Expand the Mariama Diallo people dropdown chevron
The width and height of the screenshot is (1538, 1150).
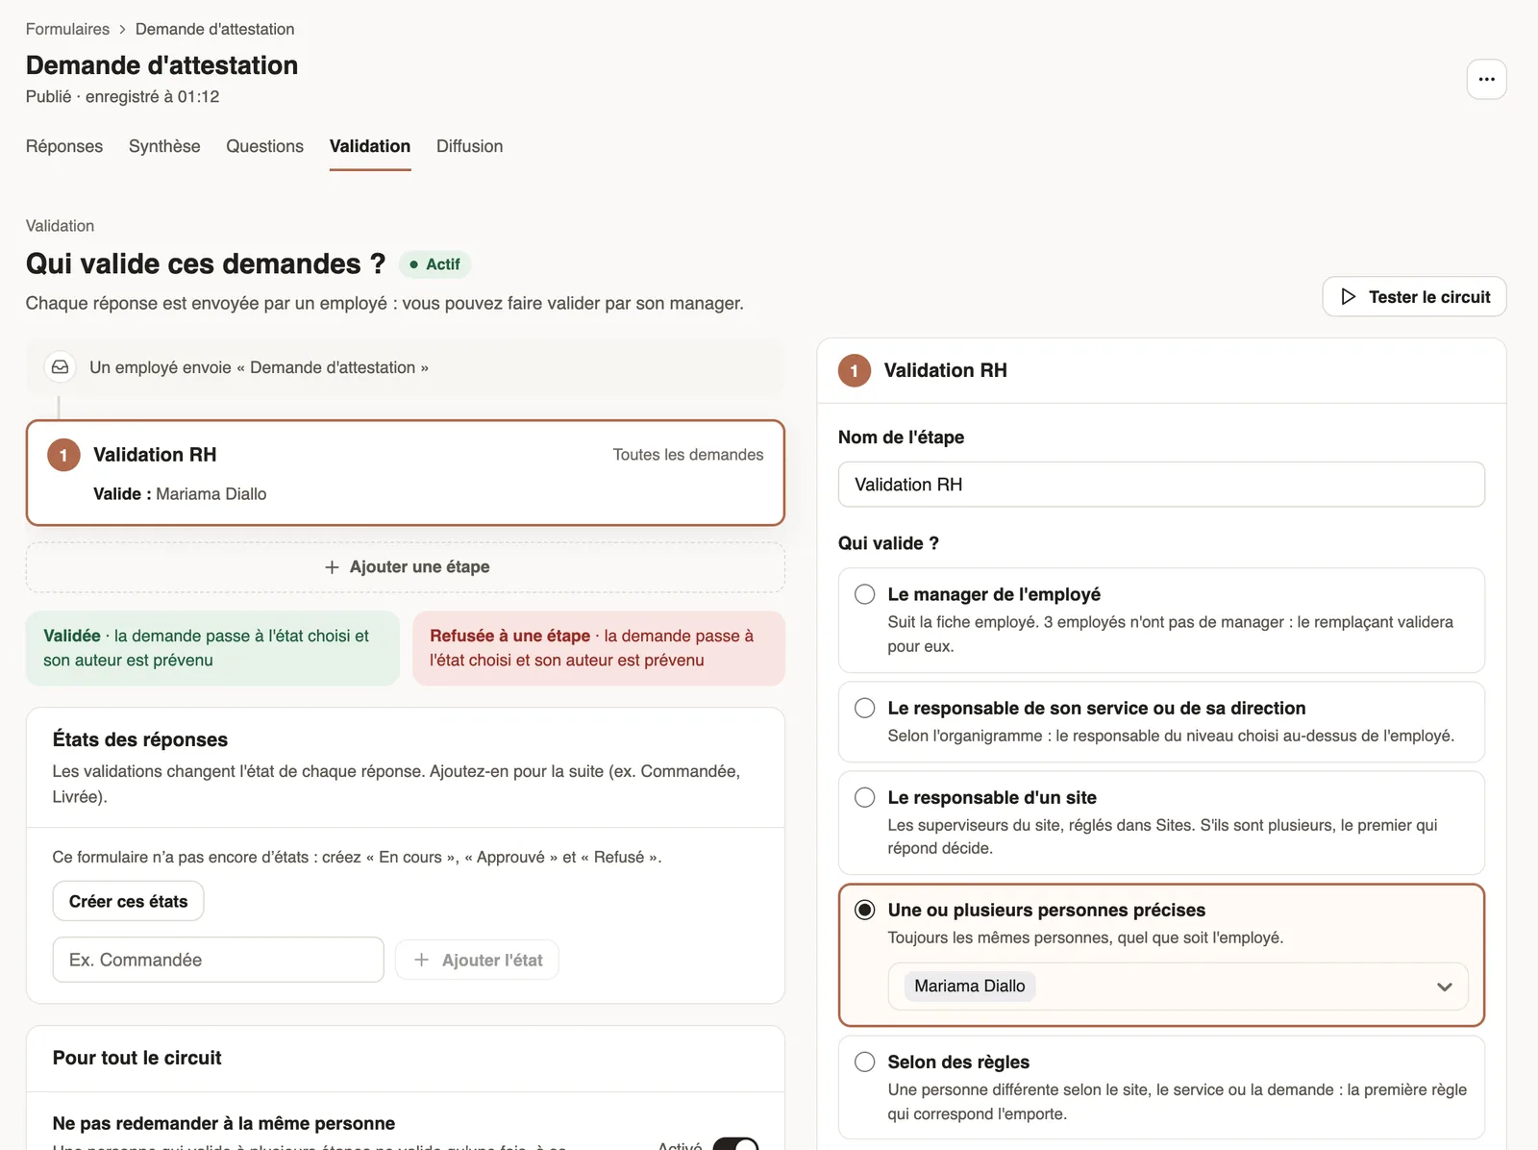1444,987
